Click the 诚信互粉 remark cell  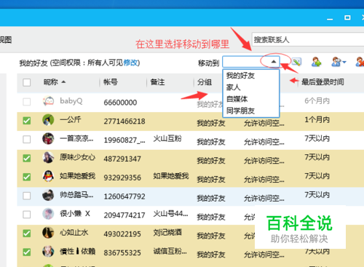170,251
